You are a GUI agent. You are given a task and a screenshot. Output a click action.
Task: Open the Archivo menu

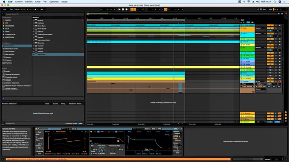[x=19, y=2]
